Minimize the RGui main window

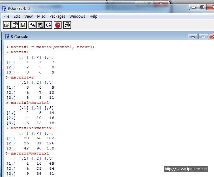(x=194, y=7)
